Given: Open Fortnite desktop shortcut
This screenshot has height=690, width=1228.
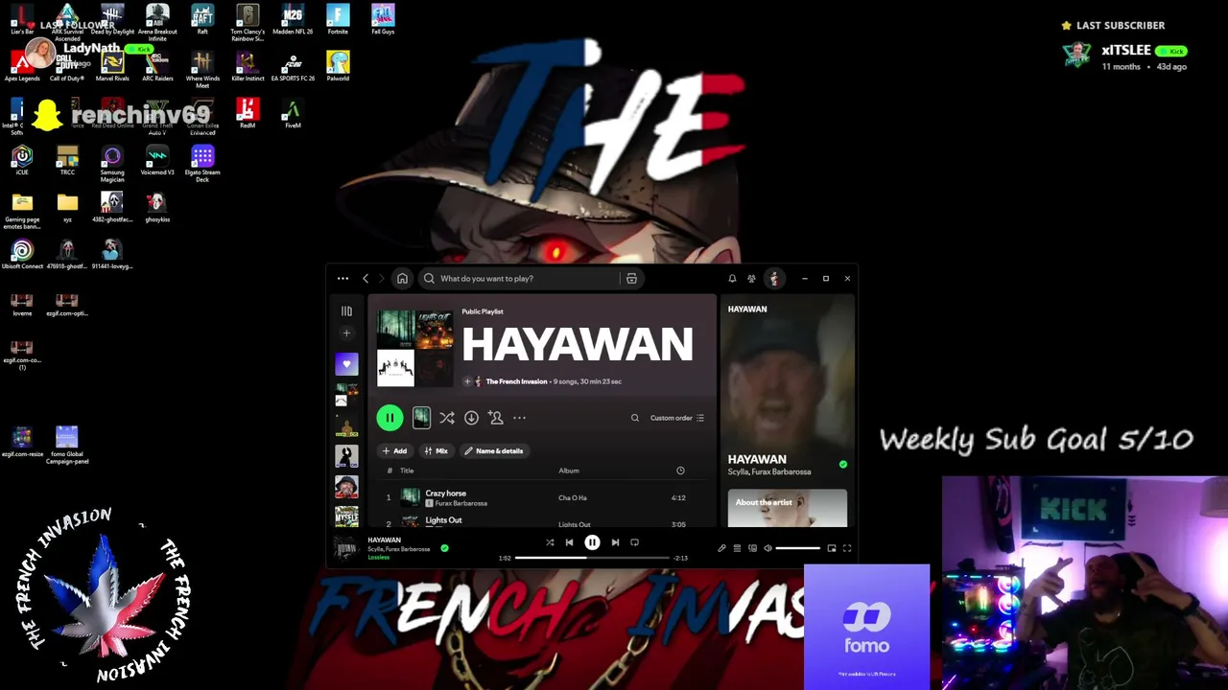Looking at the screenshot, I should [338, 19].
